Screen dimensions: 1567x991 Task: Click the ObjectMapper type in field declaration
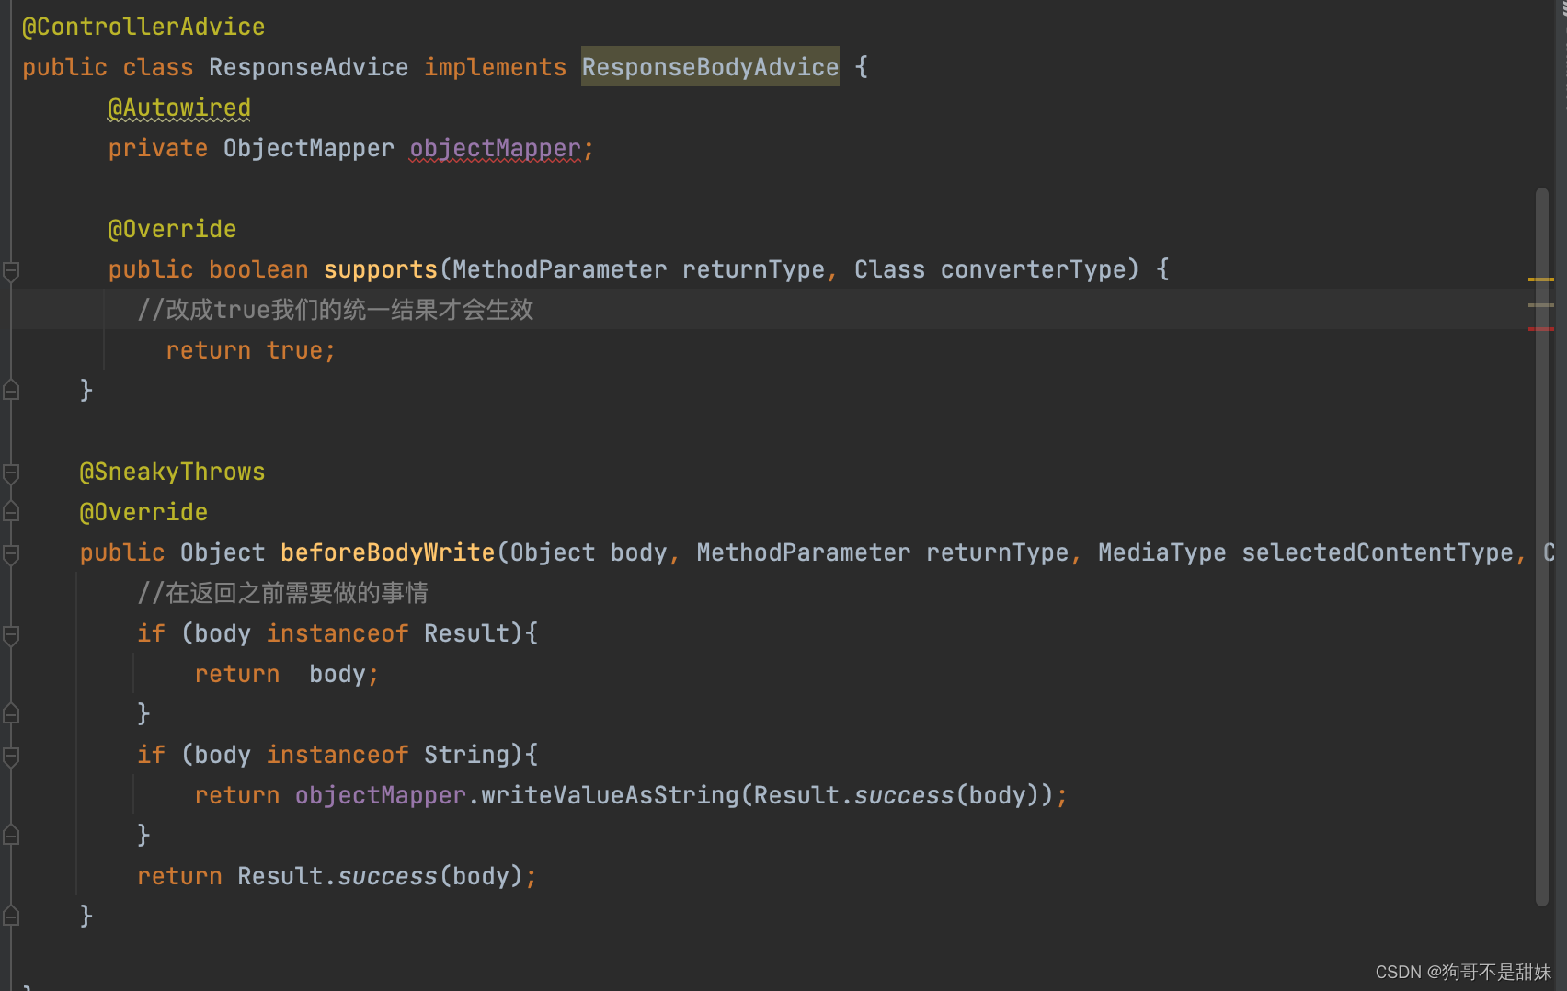(x=308, y=148)
